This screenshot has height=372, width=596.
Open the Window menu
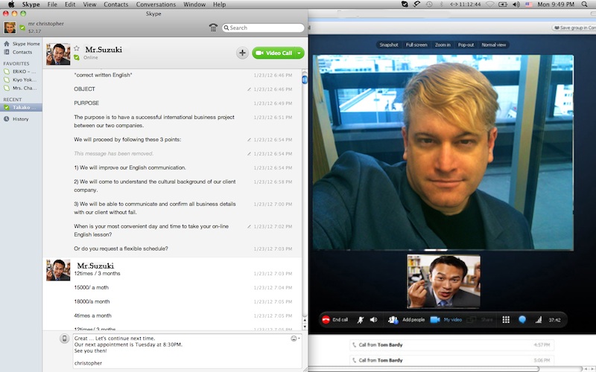pyautogui.click(x=194, y=4)
